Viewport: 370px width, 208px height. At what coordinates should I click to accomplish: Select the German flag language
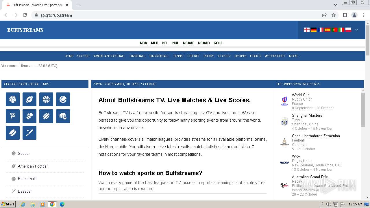pos(314,30)
